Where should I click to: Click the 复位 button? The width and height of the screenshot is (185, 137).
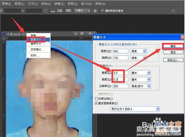coord(173,52)
